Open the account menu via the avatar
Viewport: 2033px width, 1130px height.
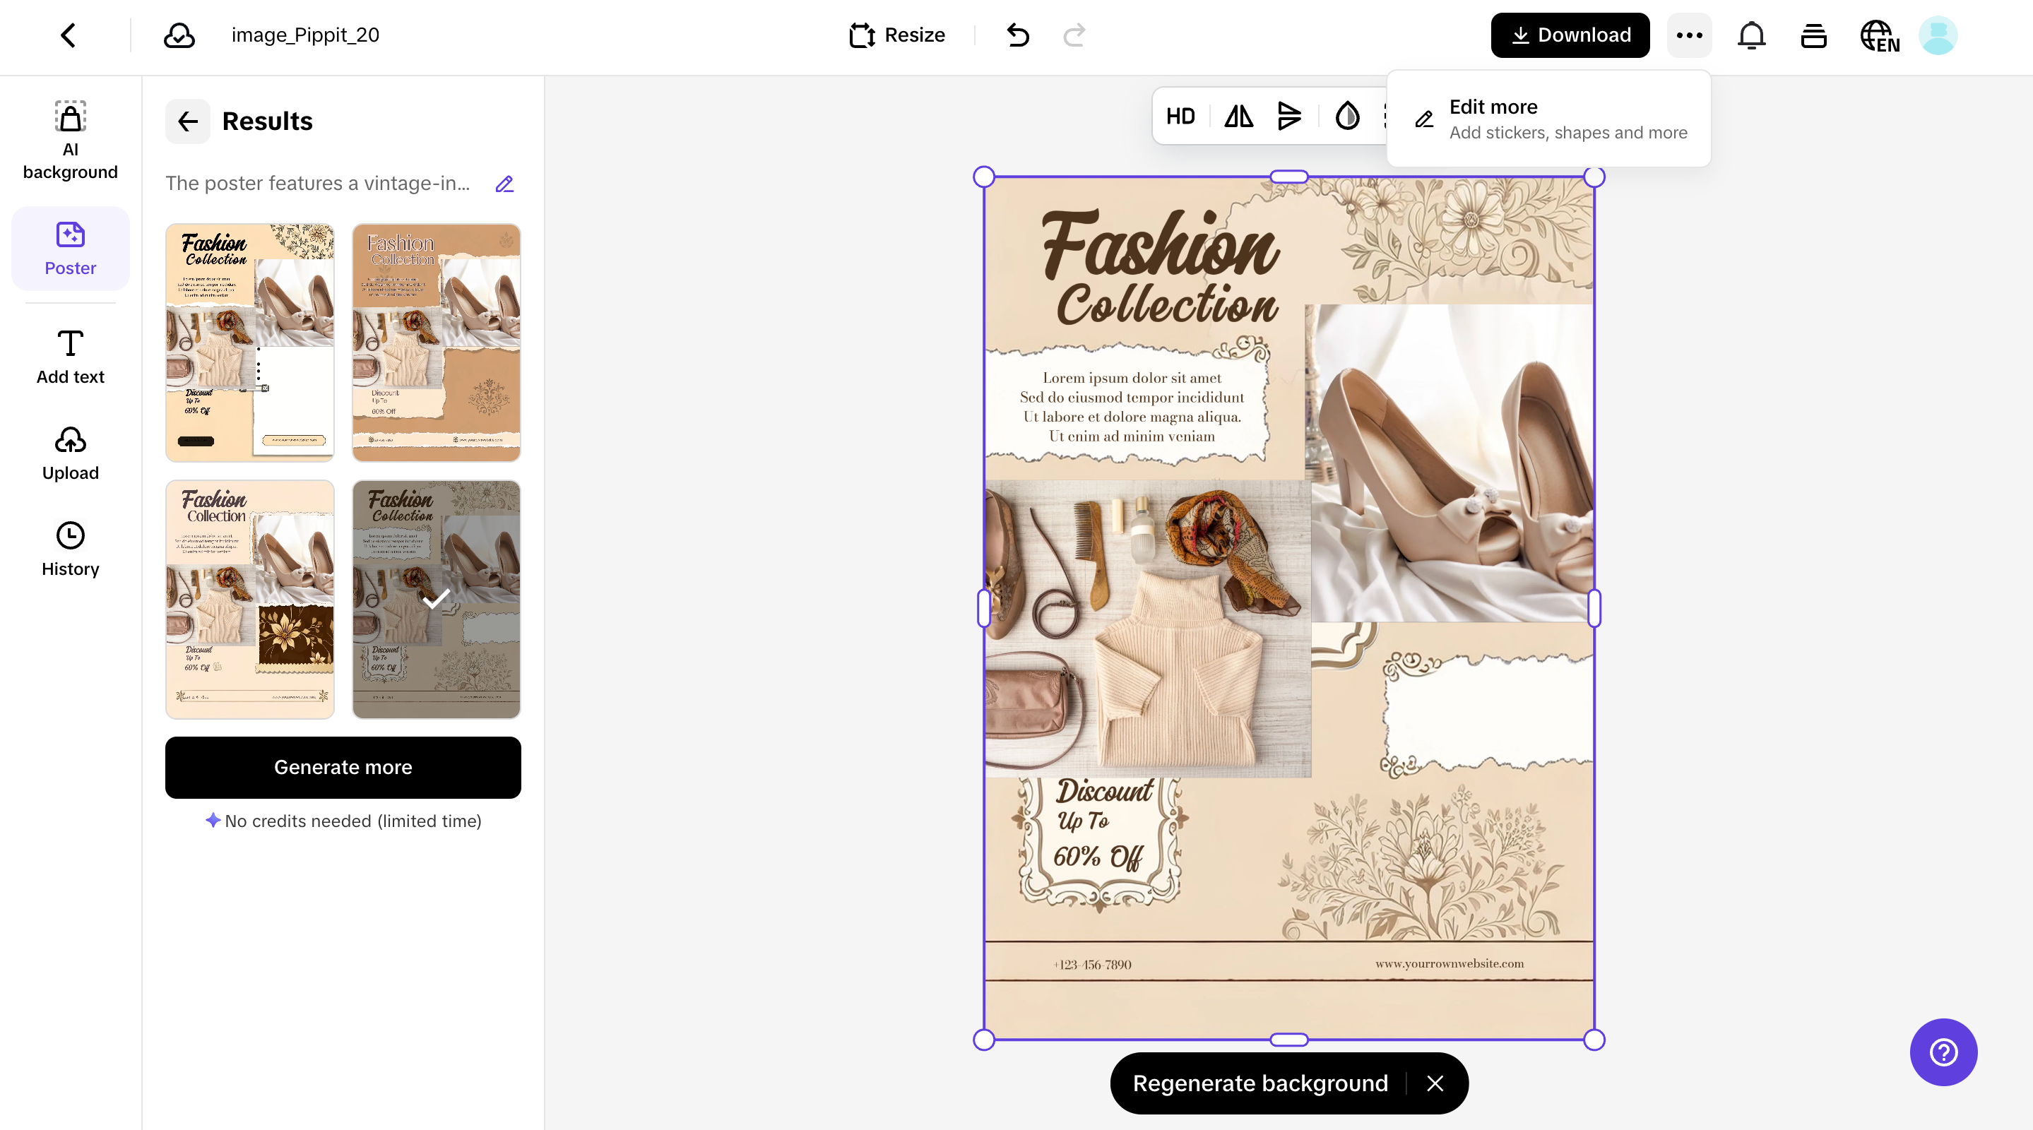1939,35
